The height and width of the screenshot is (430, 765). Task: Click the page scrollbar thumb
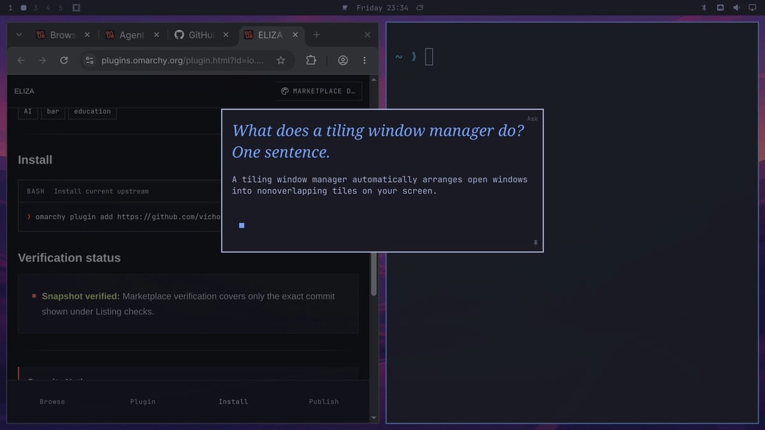374,274
